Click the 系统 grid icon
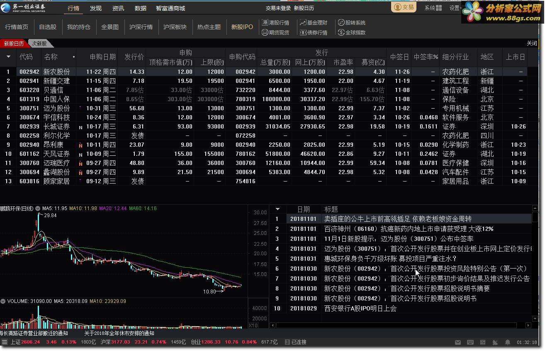The width and height of the screenshot is (545, 351). click(x=439, y=8)
